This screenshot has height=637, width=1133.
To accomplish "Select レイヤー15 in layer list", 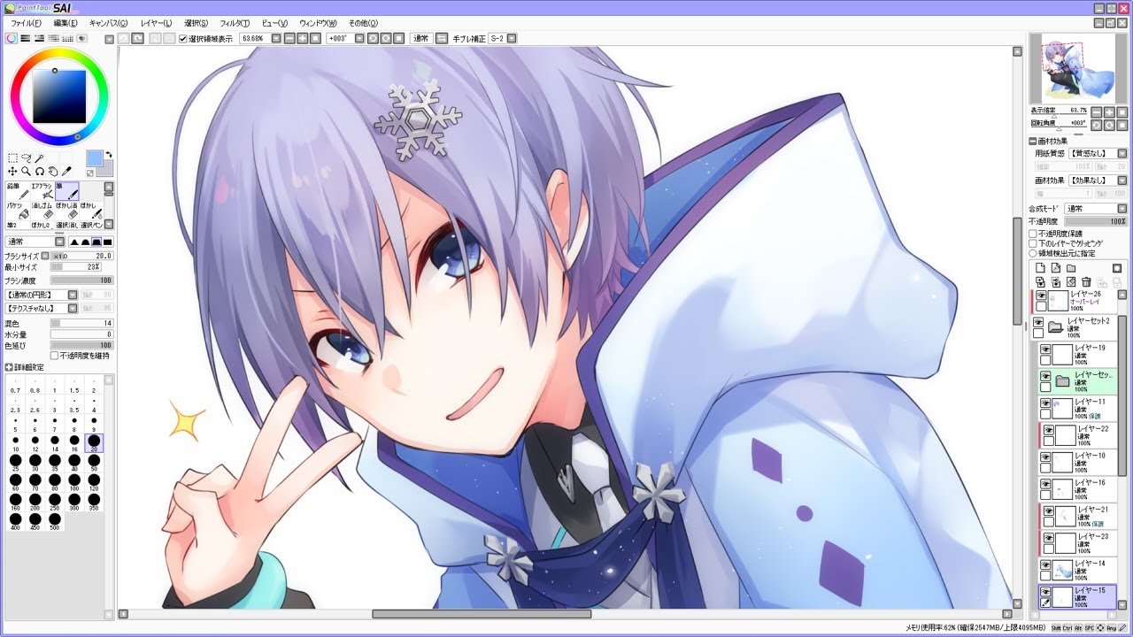I will coord(1076,596).
